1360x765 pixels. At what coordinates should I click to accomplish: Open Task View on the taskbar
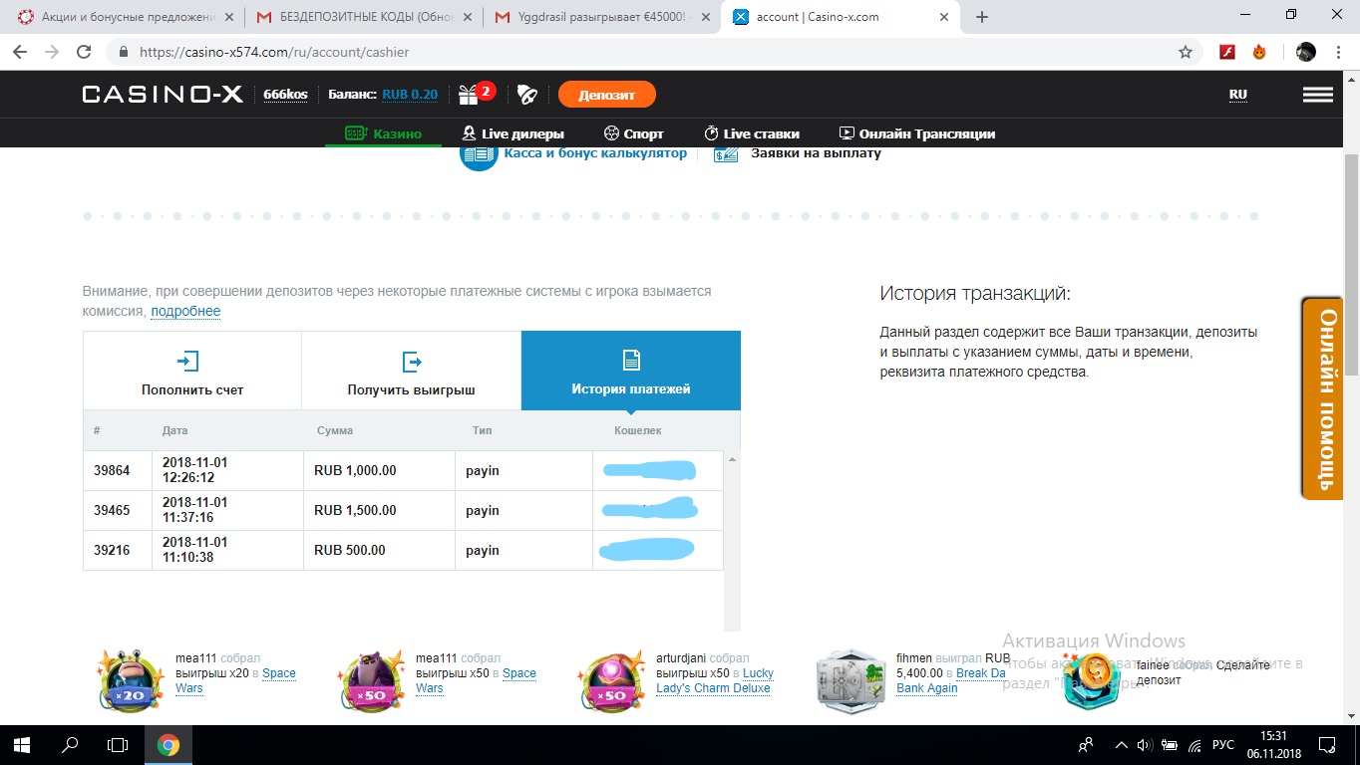tap(118, 745)
